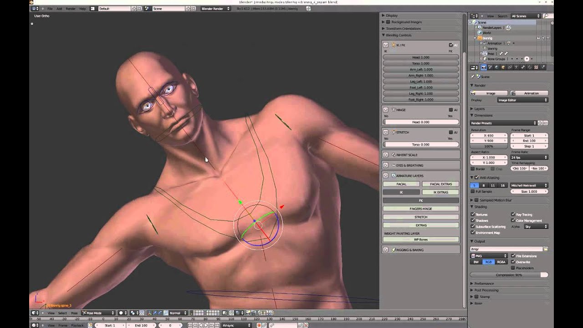This screenshot has height=328, width=583.
Task: Toggle the All checkbox in HINGE section
Action: (x=451, y=110)
